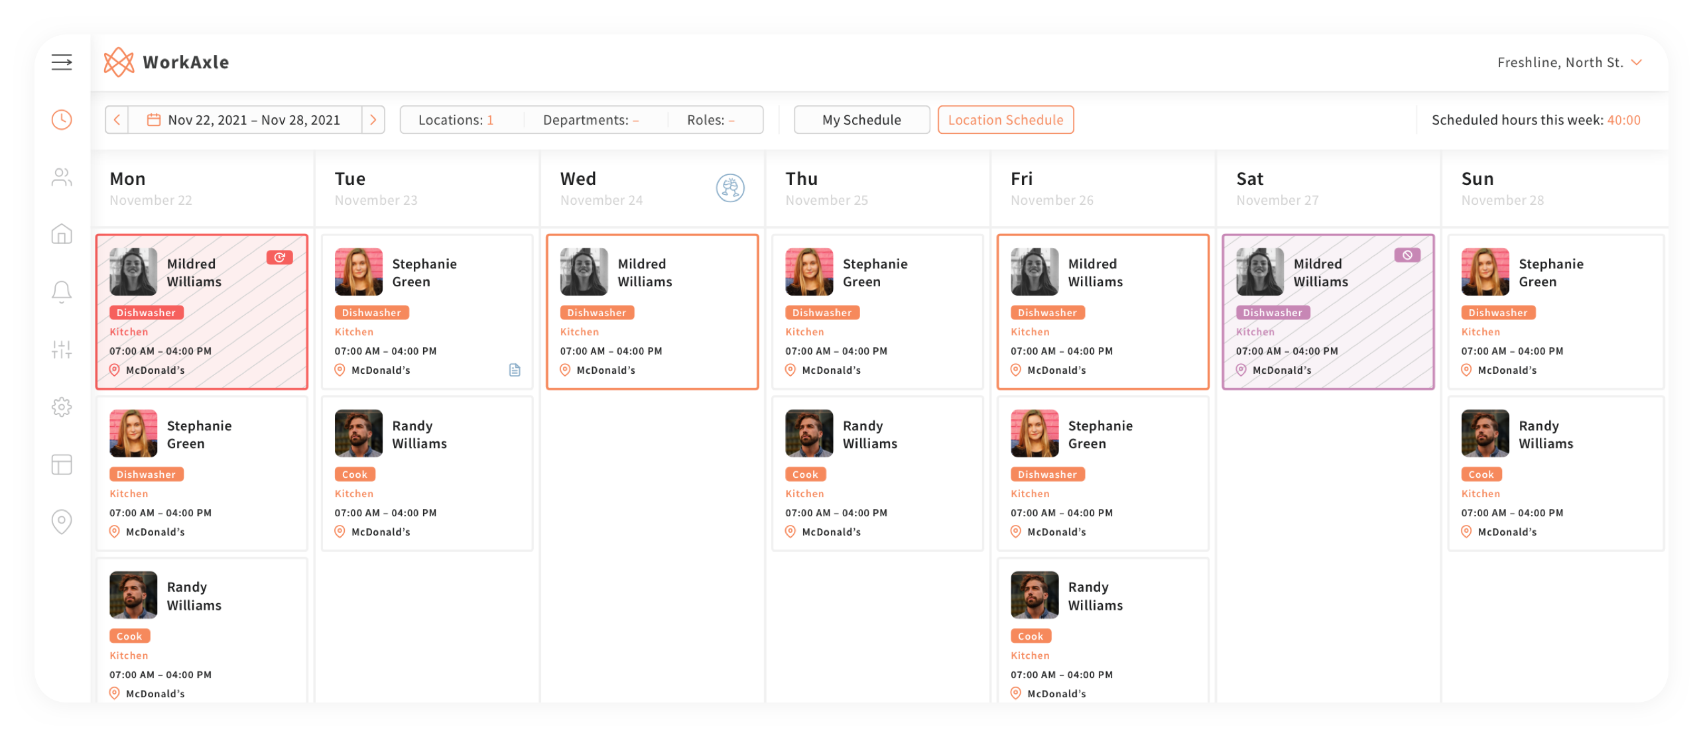The width and height of the screenshot is (1703, 737).
Task: Open the location pin sidebar icon
Action: click(x=62, y=522)
